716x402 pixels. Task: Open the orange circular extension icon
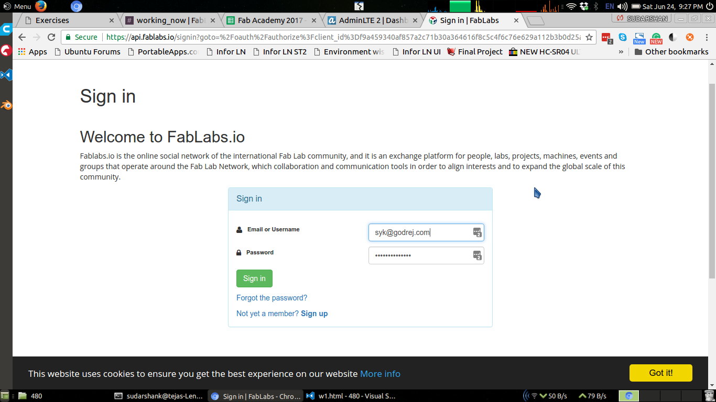pos(690,37)
